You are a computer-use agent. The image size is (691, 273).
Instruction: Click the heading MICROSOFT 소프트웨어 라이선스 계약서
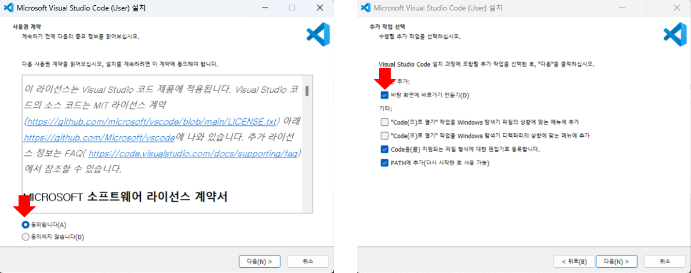pos(126,197)
